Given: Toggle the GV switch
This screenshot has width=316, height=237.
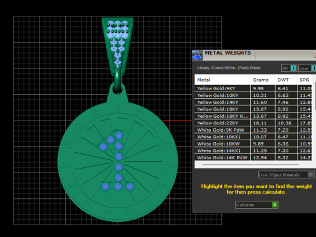Looking at the screenshot, I should click(289, 68).
